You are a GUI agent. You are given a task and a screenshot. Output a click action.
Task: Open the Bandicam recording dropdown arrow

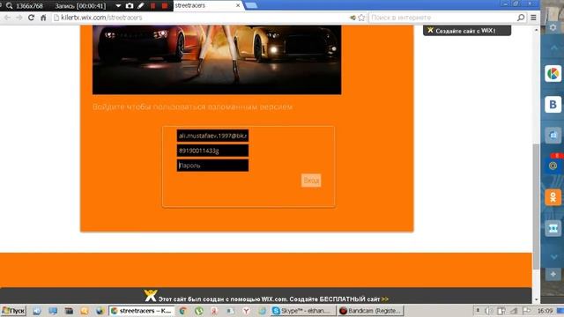(118, 6)
